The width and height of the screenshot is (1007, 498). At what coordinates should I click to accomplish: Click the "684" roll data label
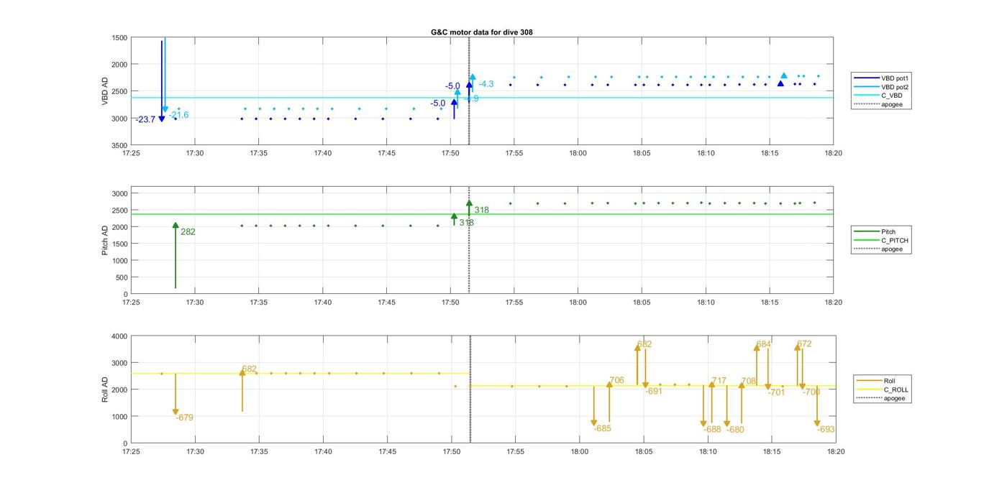click(763, 344)
